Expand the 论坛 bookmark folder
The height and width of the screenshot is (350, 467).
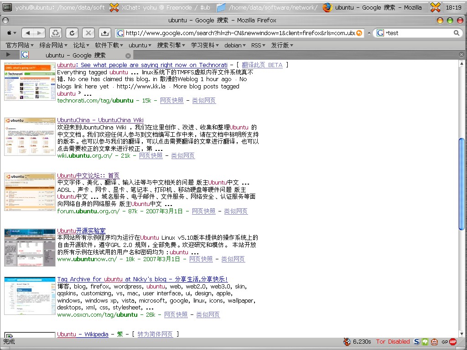point(81,45)
